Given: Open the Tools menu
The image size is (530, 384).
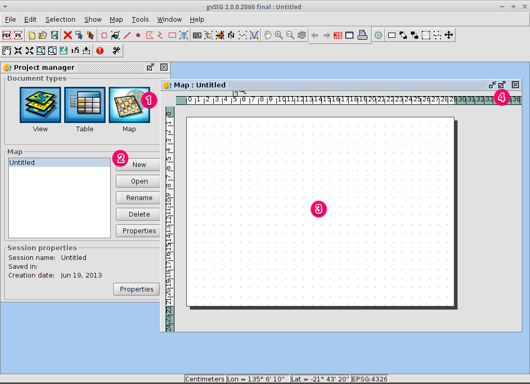Looking at the screenshot, I should point(140,20).
